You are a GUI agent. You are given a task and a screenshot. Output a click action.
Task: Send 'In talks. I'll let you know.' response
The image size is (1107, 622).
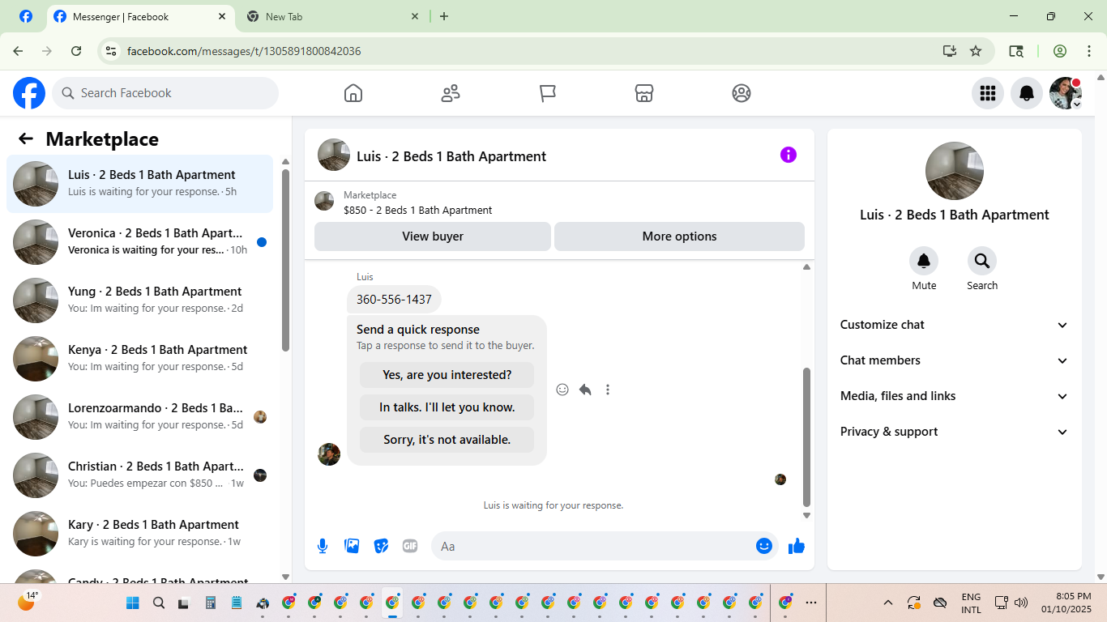point(447,407)
